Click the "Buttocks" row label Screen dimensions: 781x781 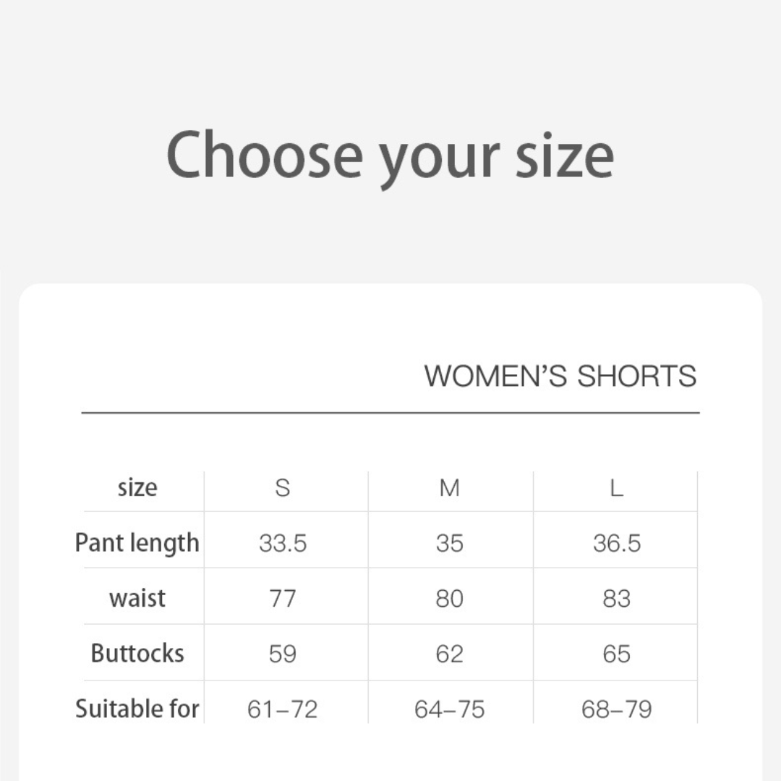coord(137,654)
